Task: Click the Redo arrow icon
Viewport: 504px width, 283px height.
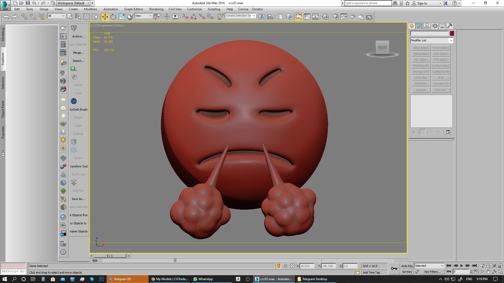Action: click(x=14, y=17)
